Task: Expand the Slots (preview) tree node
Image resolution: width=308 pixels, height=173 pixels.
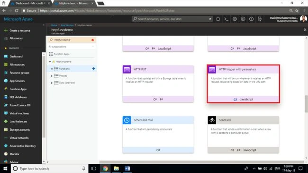Action: (52, 83)
